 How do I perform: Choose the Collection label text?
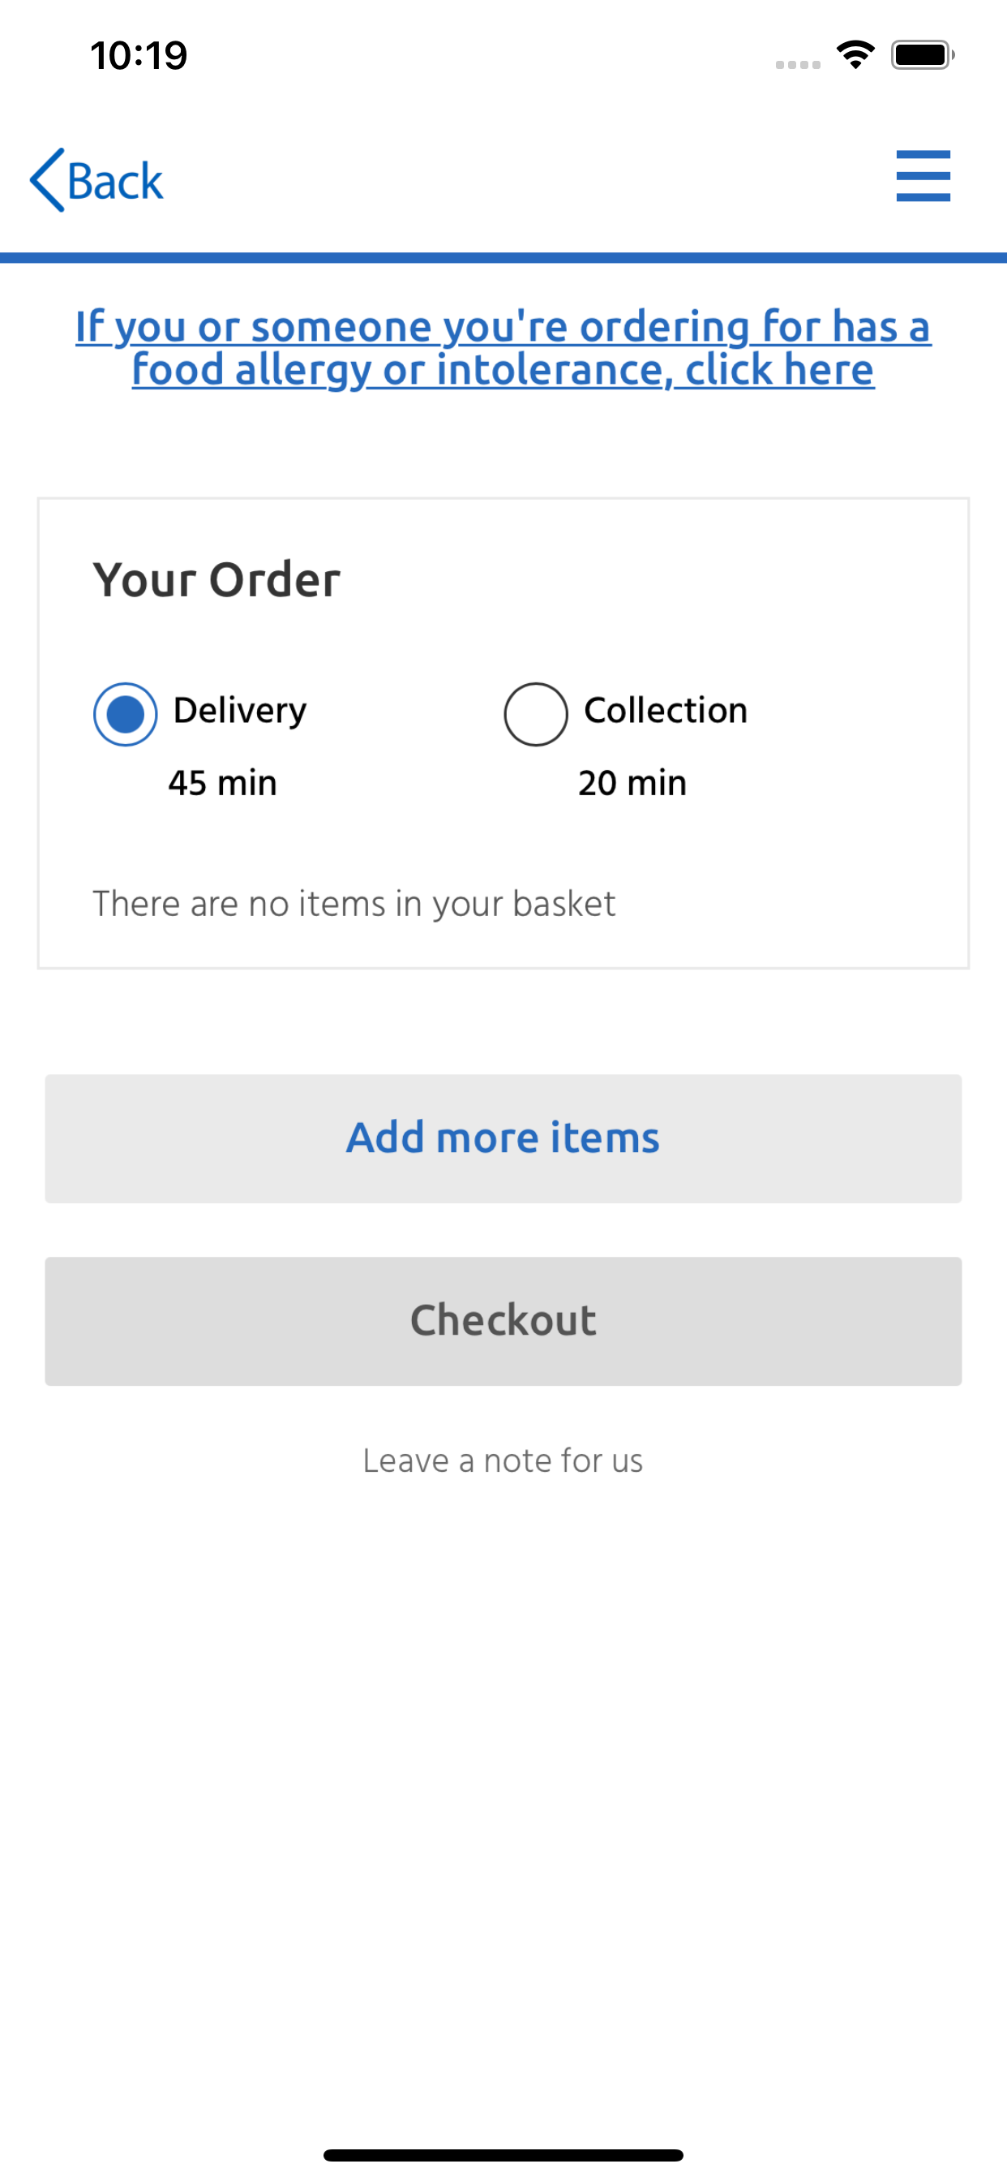pyautogui.click(x=666, y=710)
